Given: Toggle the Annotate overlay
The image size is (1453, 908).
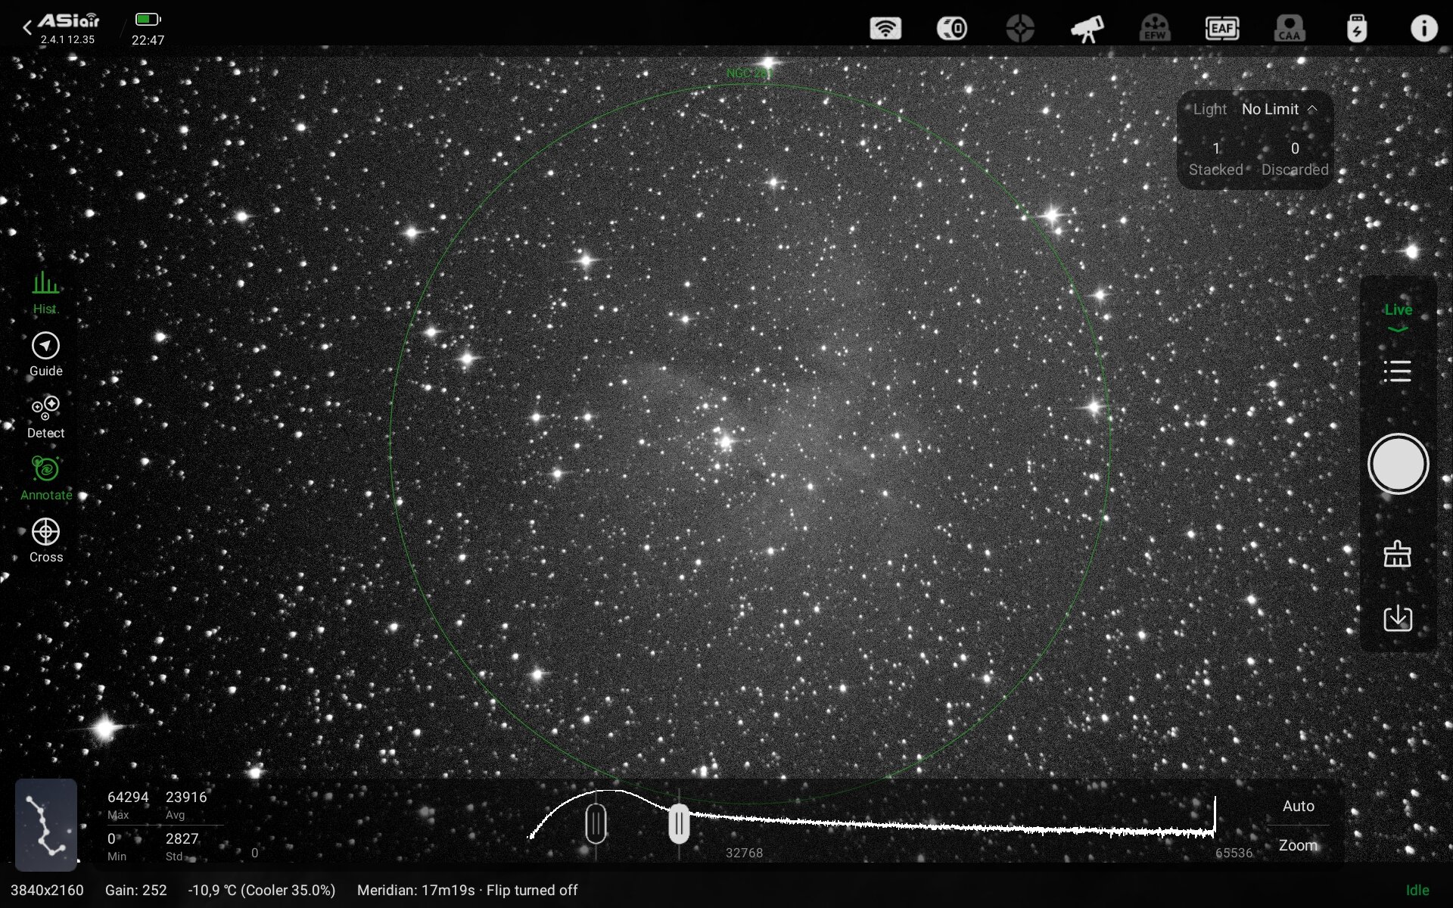Looking at the screenshot, I should click(x=45, y=478).
